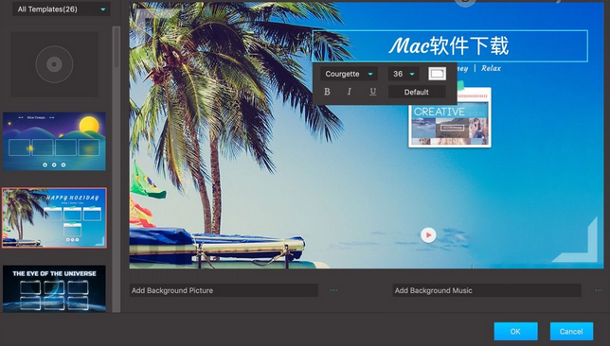The image size is (610, 346).
Task: Click the OK button
Action: (x=516, y=331)
